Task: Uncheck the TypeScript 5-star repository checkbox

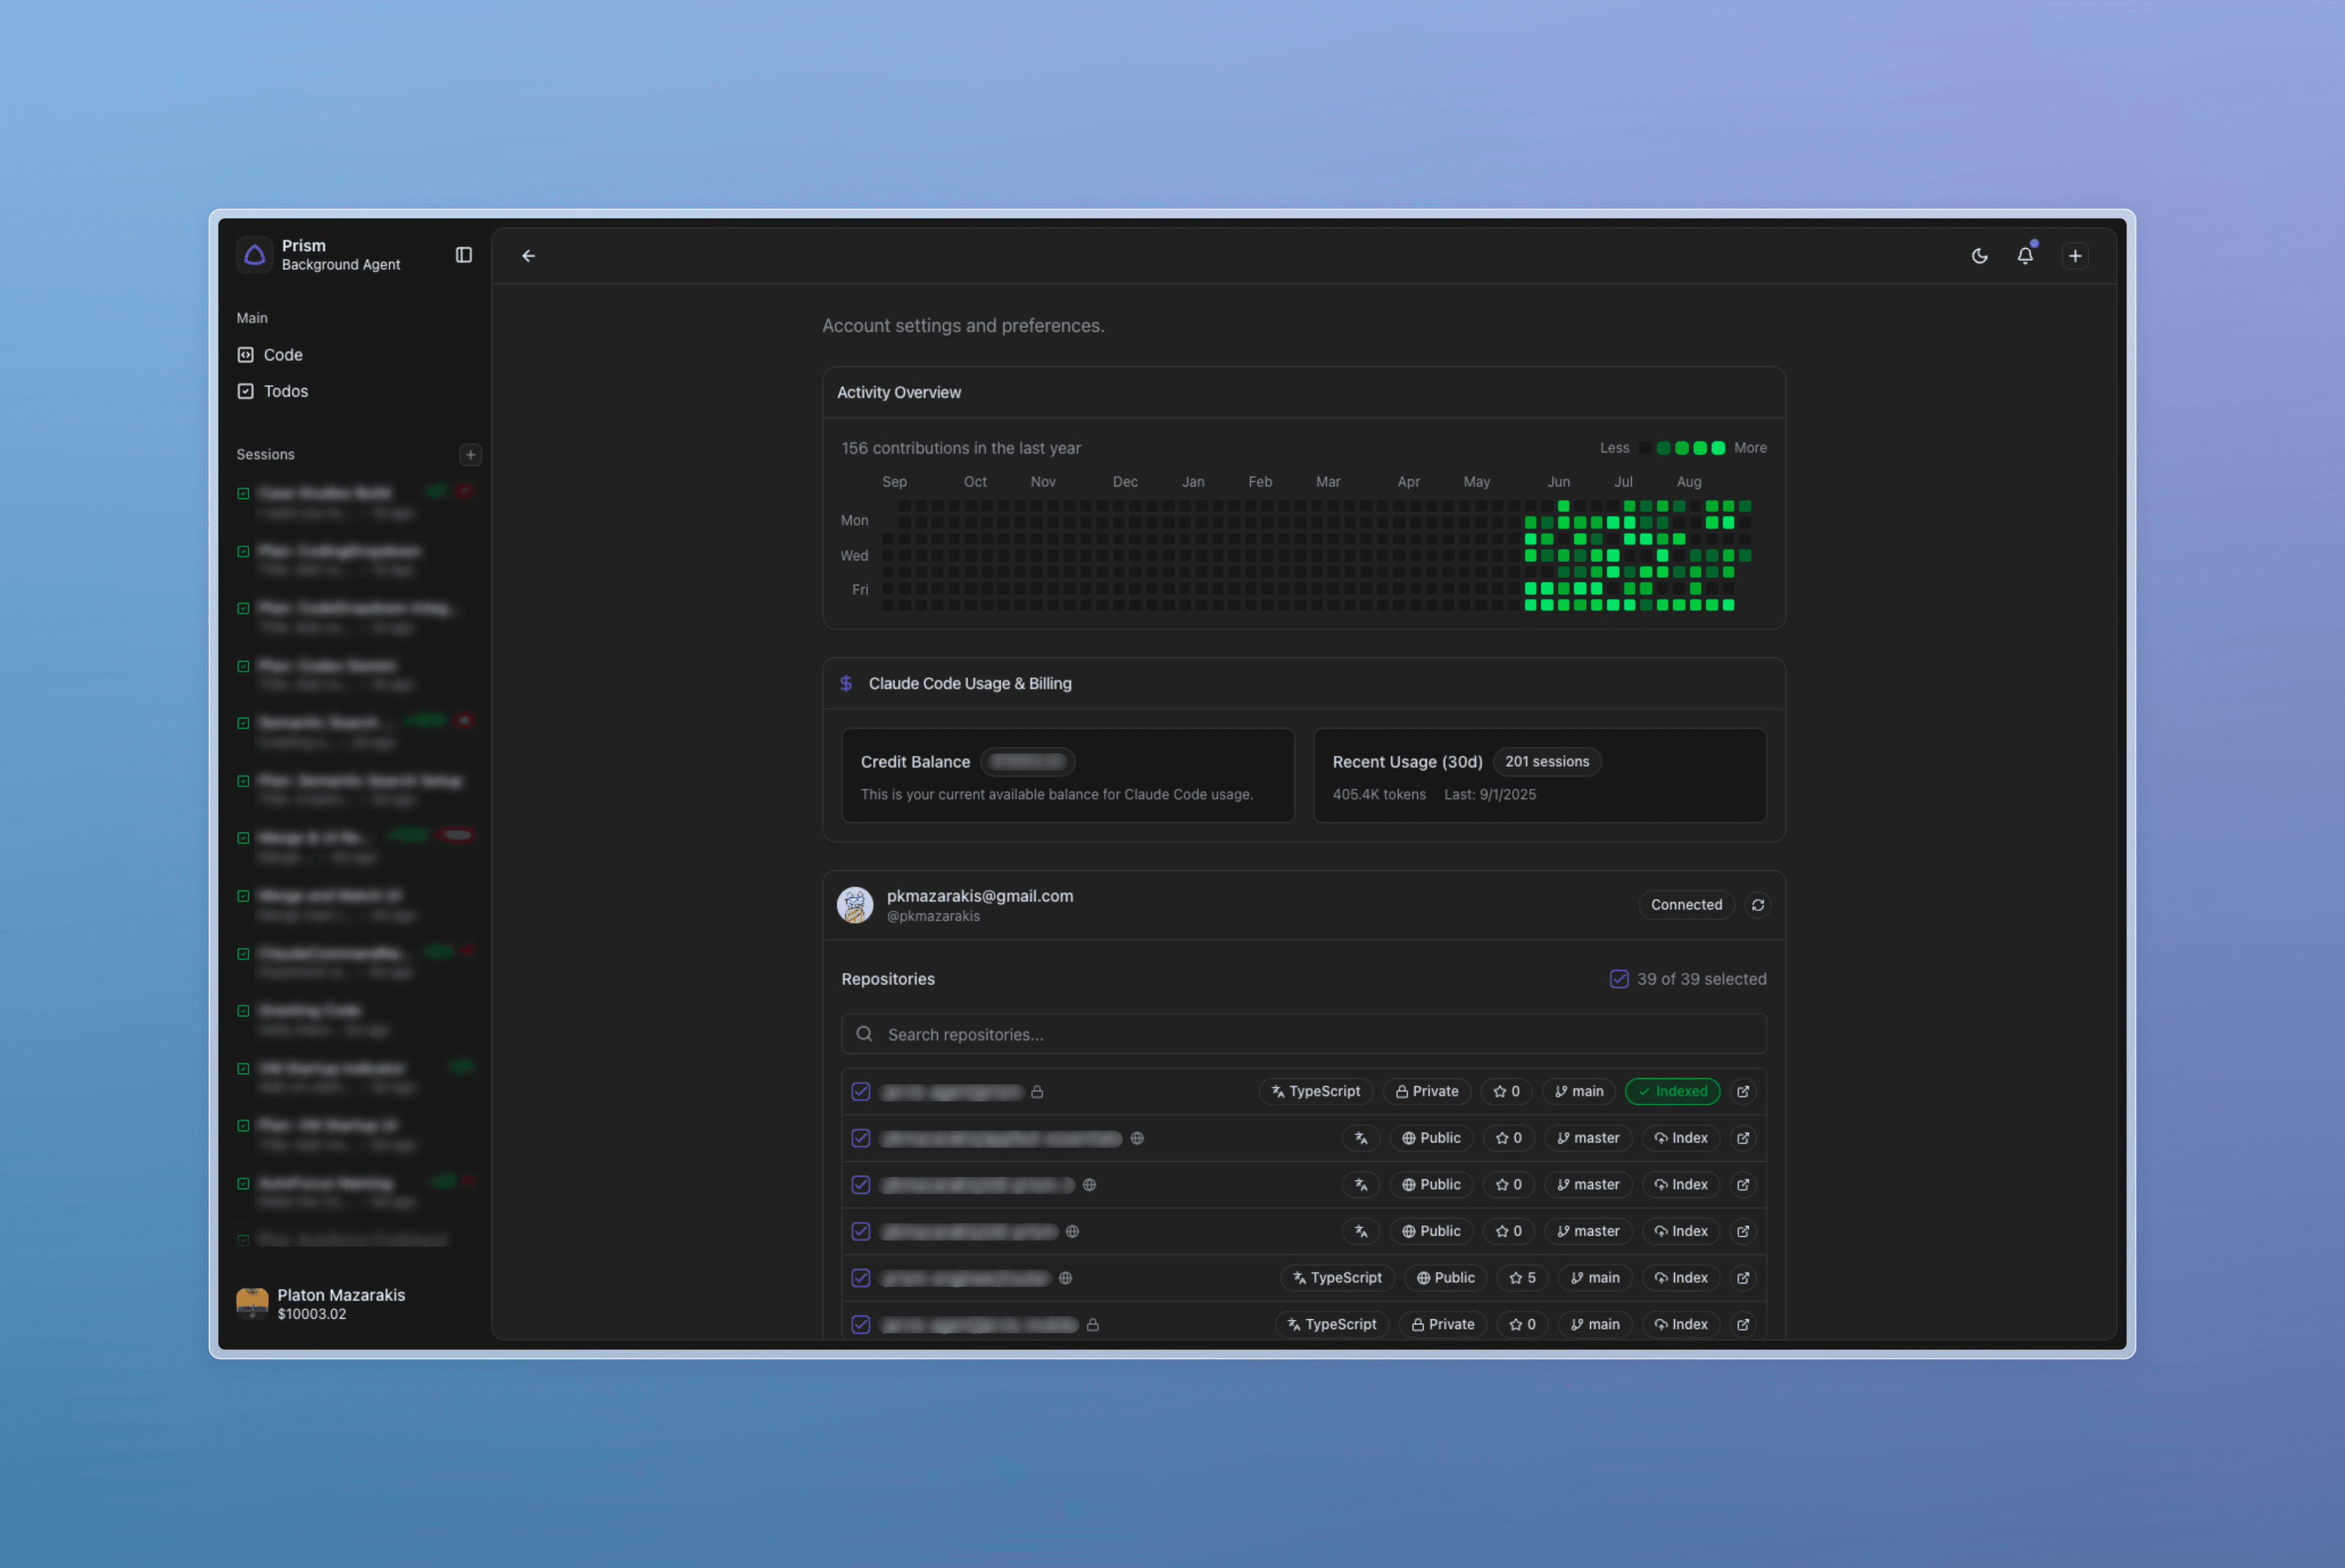Action: pyautogui.click(x=860, y=1278)
